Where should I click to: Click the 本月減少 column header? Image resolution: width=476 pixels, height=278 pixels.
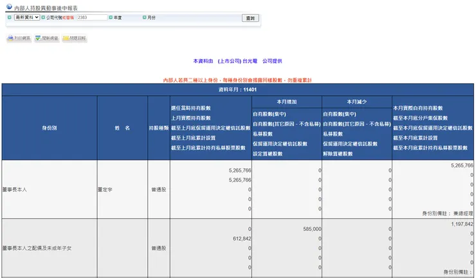[357, 102]
